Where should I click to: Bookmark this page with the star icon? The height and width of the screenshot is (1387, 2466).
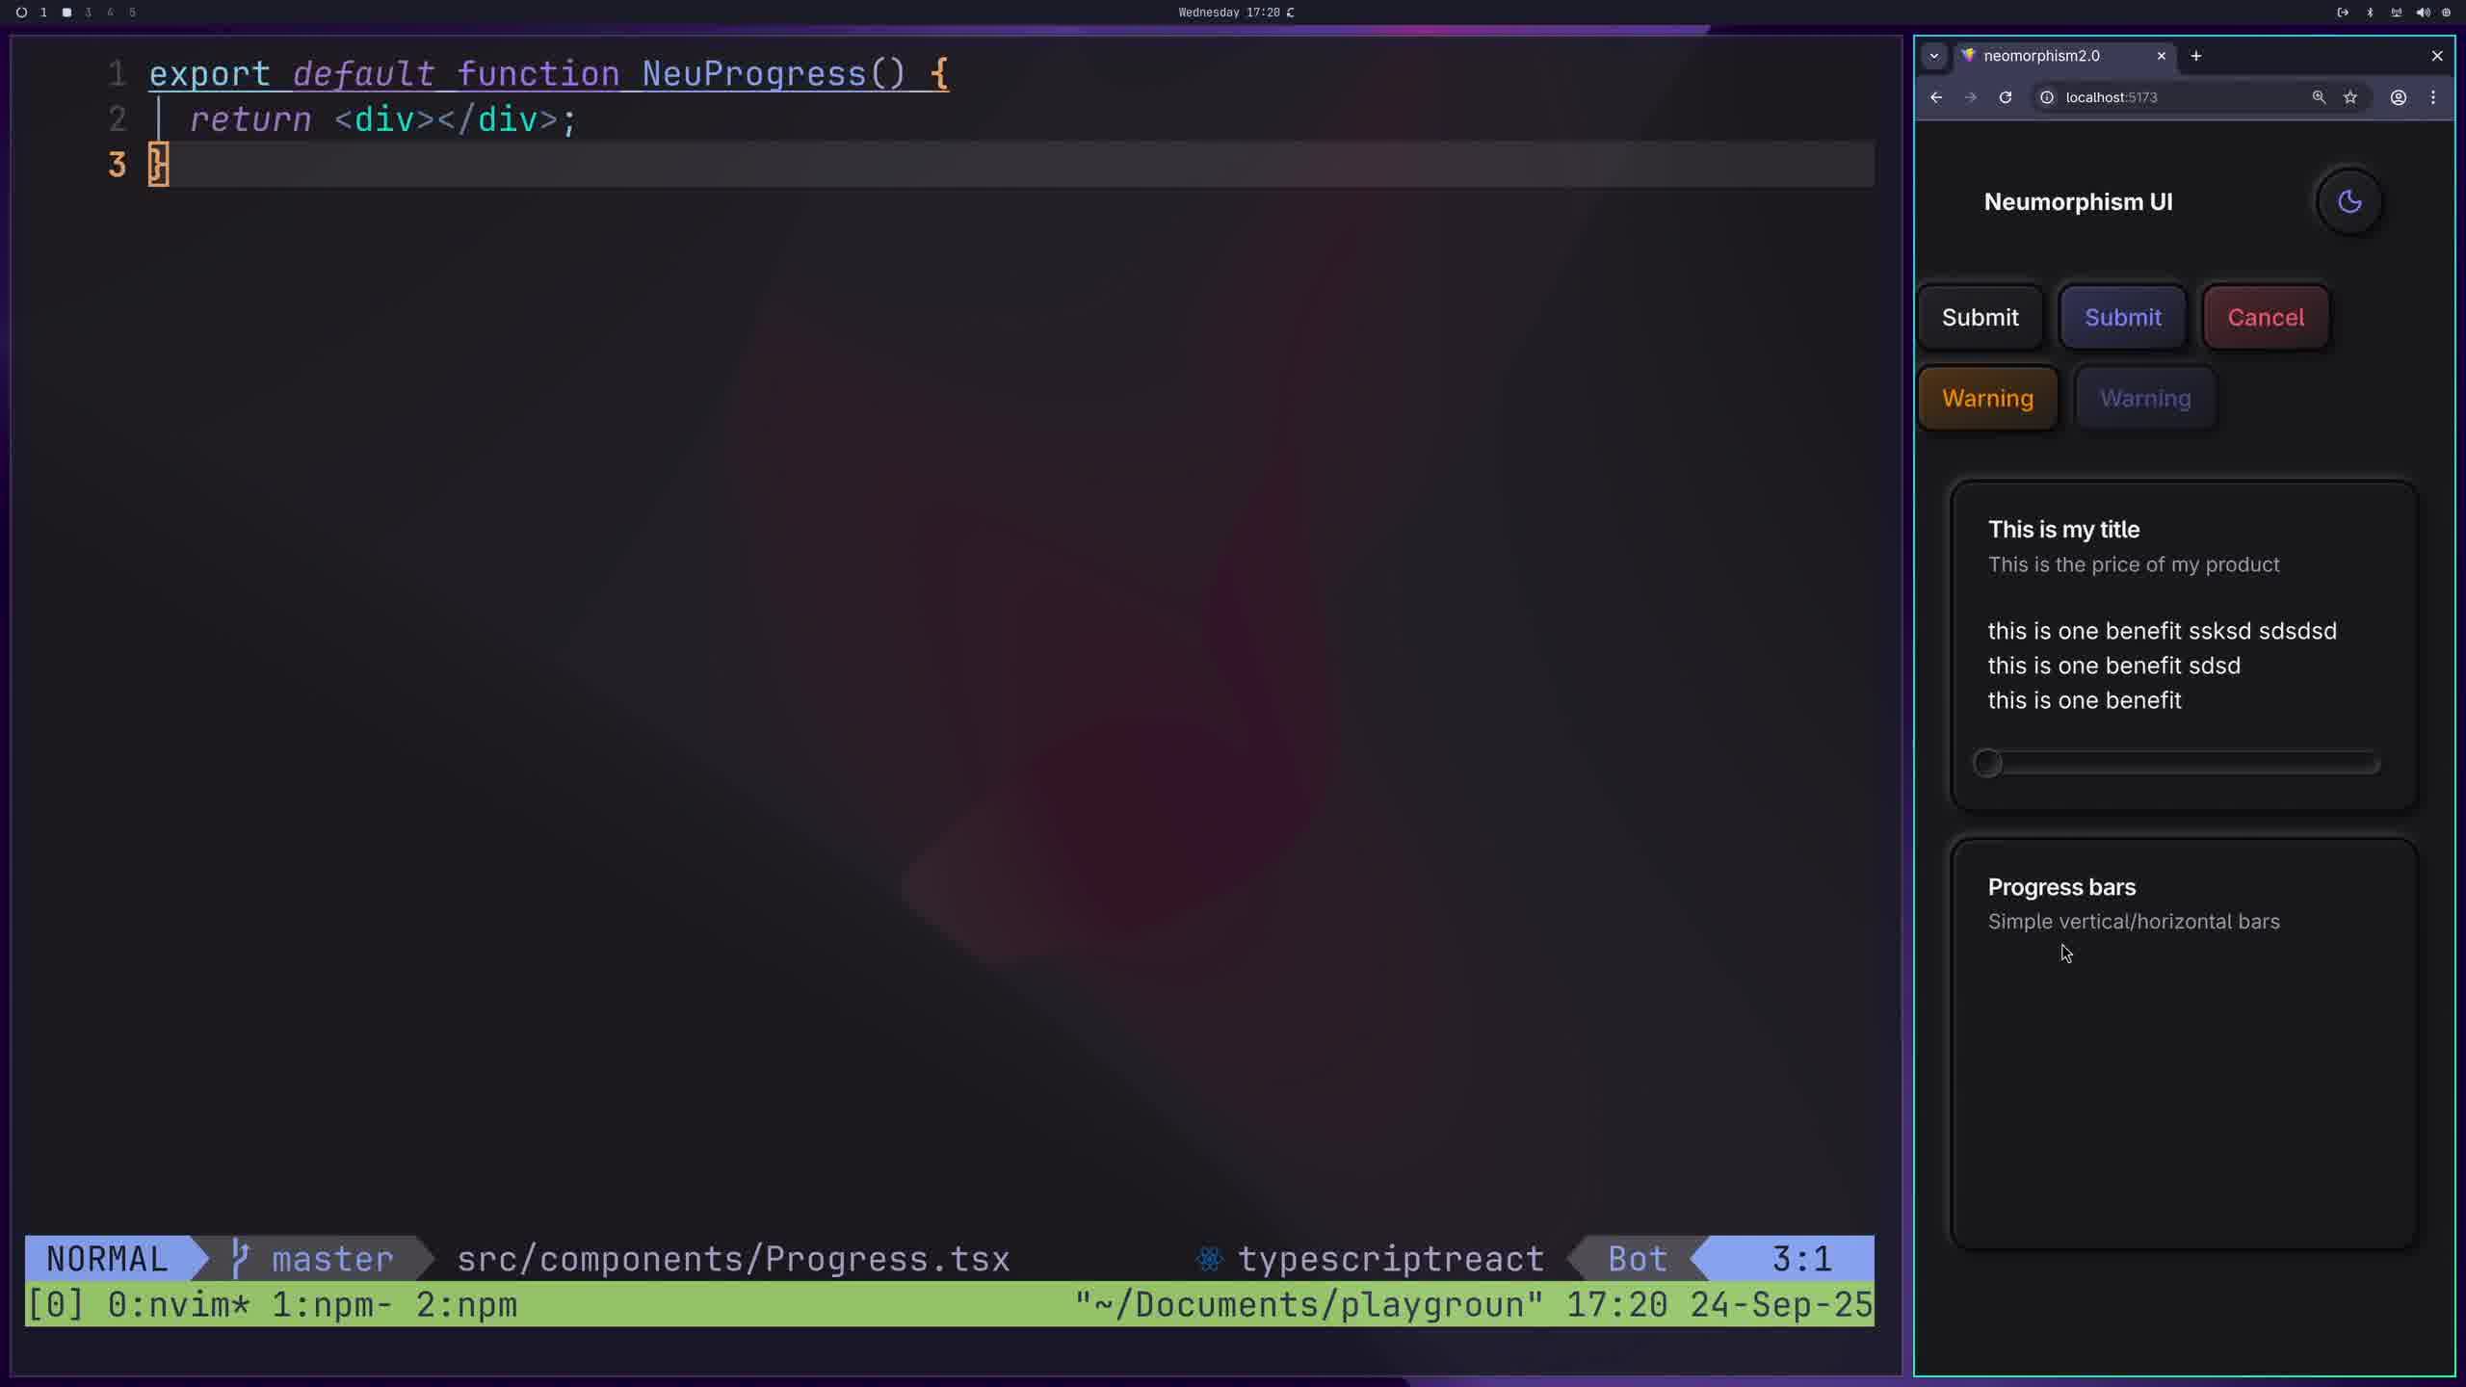(x=2350, y=97)
